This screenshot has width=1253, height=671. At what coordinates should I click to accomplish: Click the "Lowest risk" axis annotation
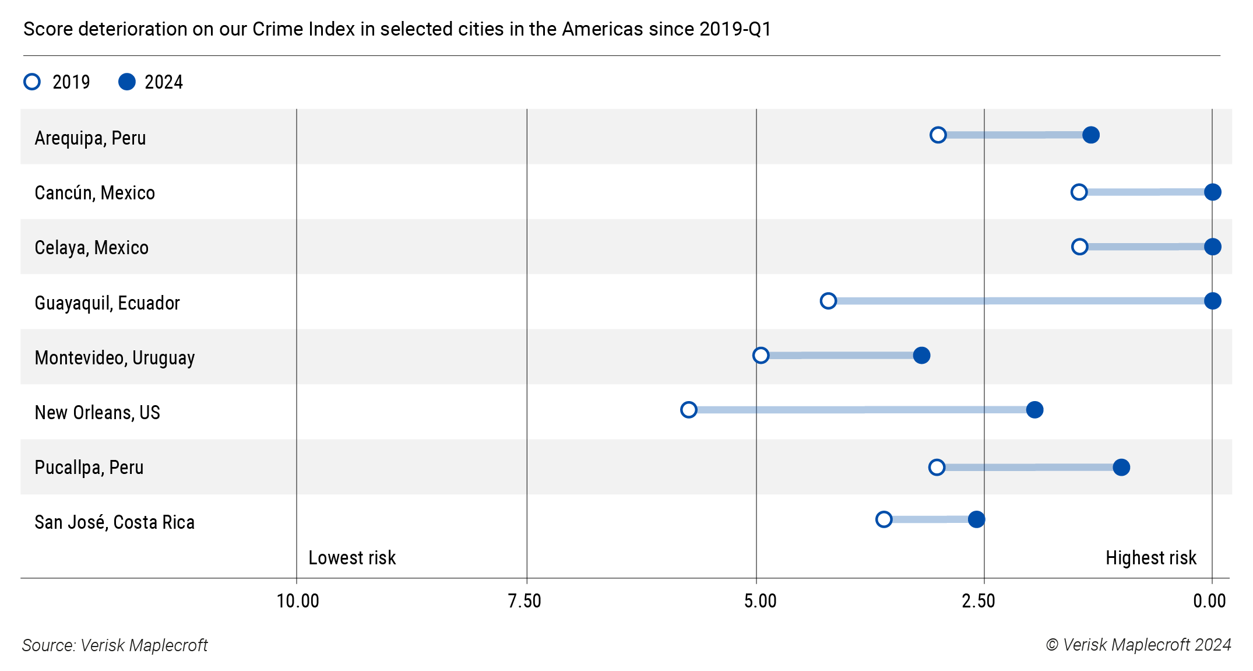352,558
